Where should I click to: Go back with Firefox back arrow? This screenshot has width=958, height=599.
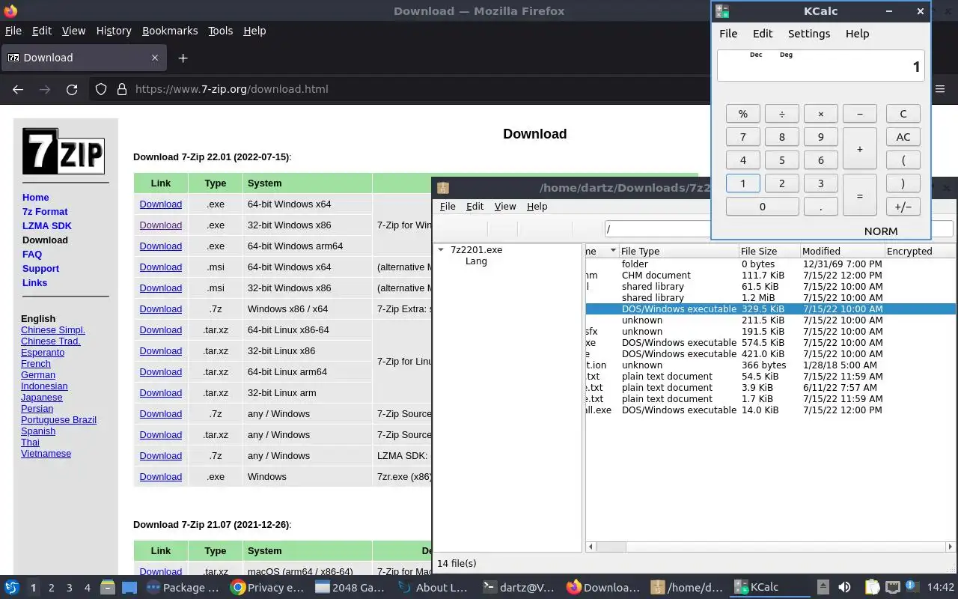(18, 89)
